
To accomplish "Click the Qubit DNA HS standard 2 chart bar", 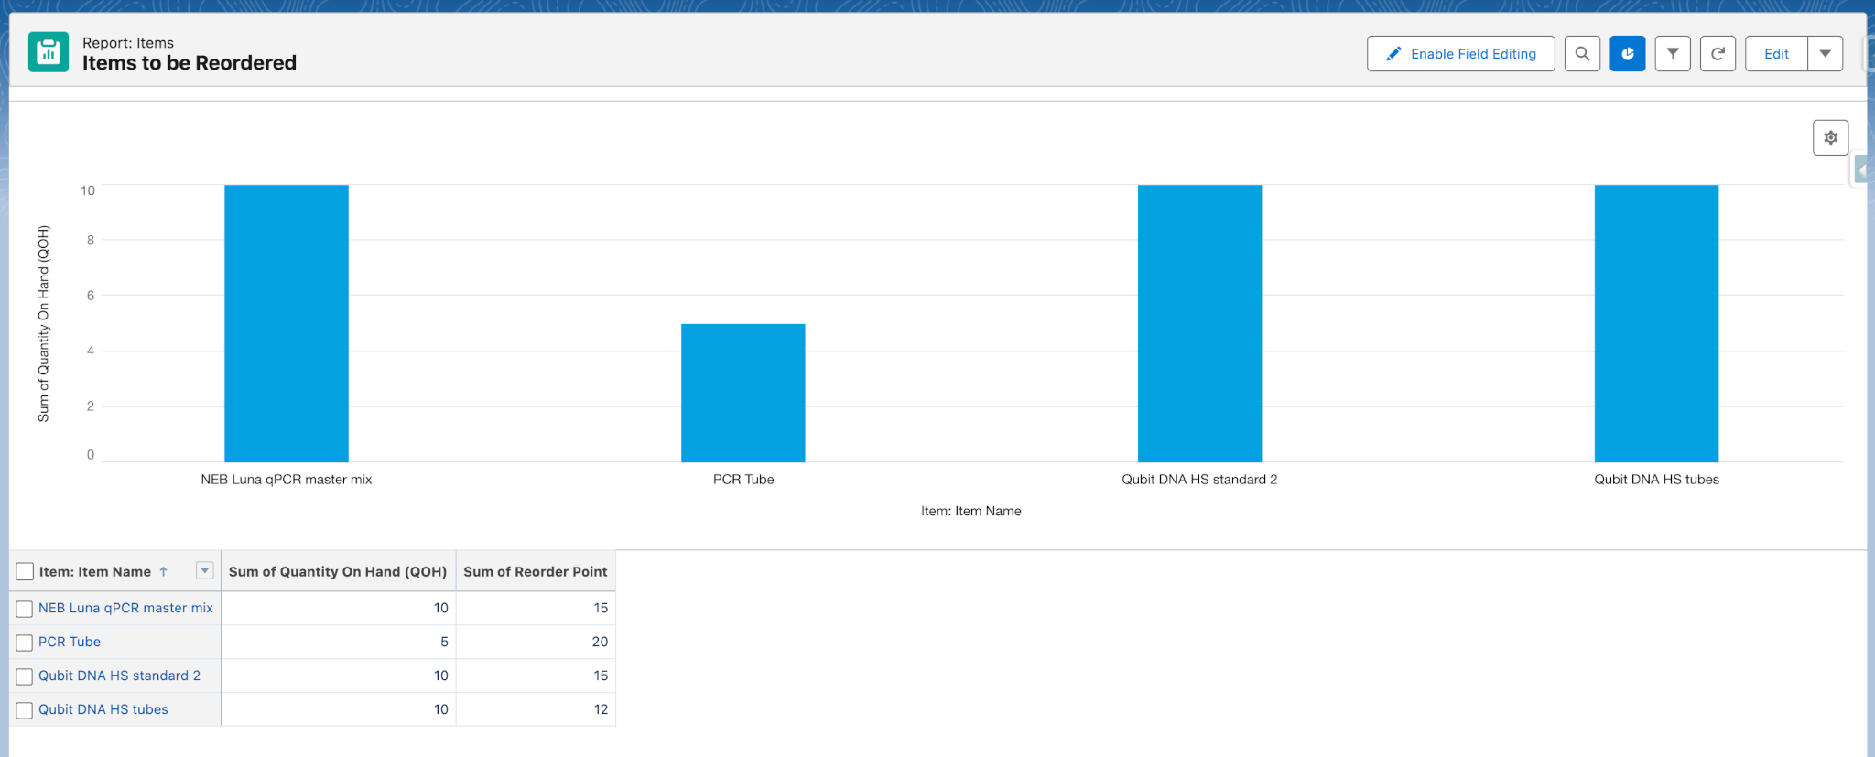I will (1199, 323).
